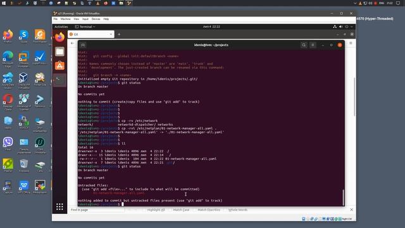
Task: Click VirtualBox status bar hard disk indicator
Action: (304, 219)
